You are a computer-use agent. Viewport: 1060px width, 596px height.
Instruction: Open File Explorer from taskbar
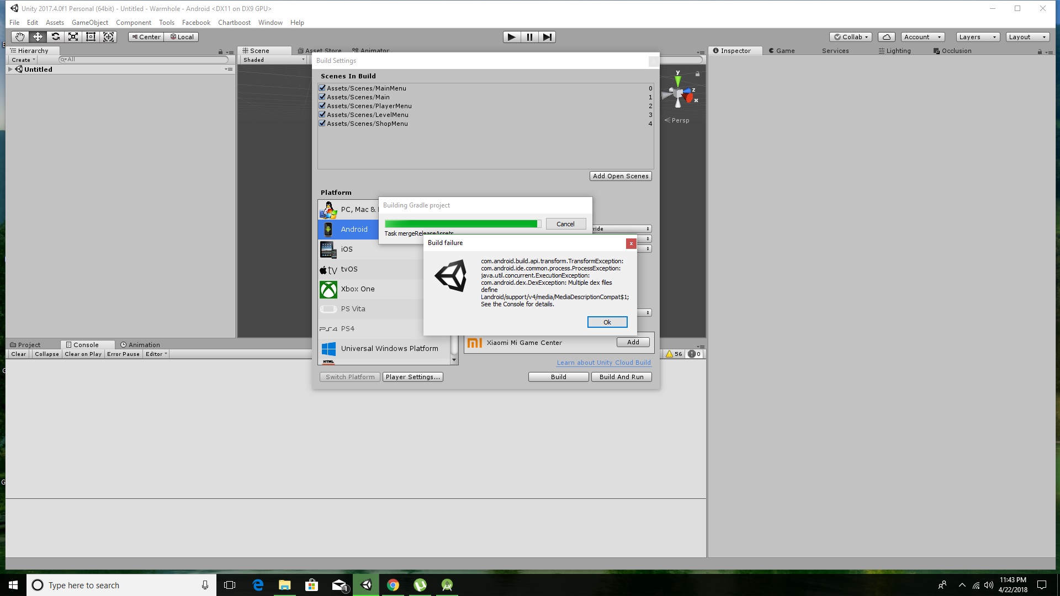[x=285, y=585]
